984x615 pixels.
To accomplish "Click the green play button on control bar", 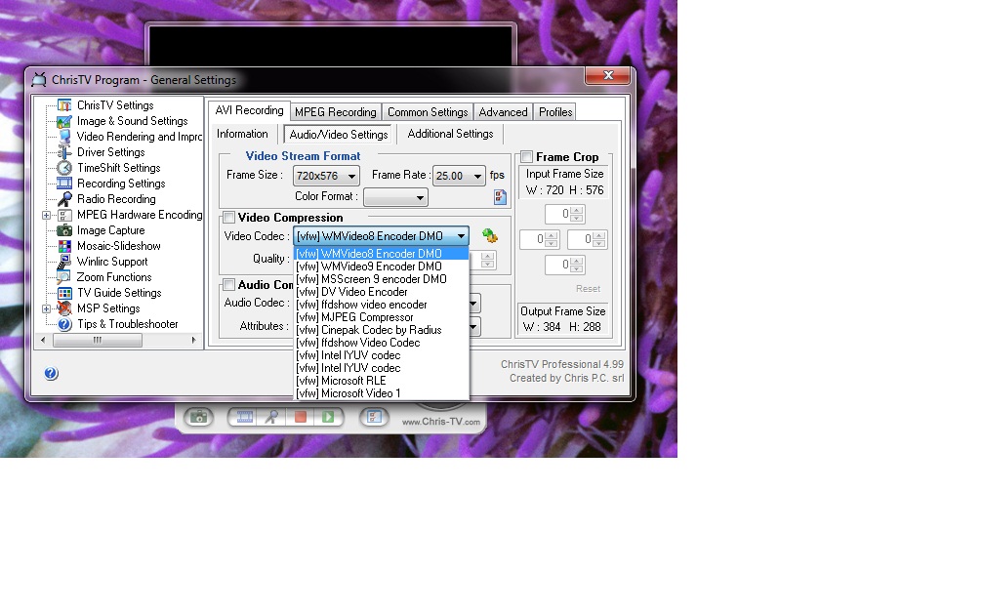I will pyautogui.click(x=328, y=418).
